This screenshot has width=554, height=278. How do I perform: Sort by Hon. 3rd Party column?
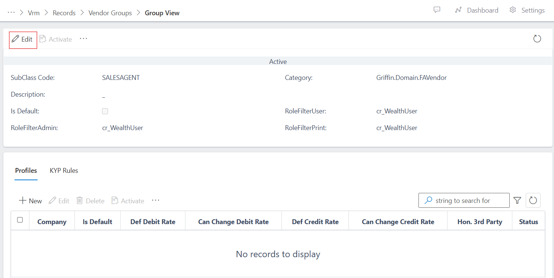coord(480,222)
